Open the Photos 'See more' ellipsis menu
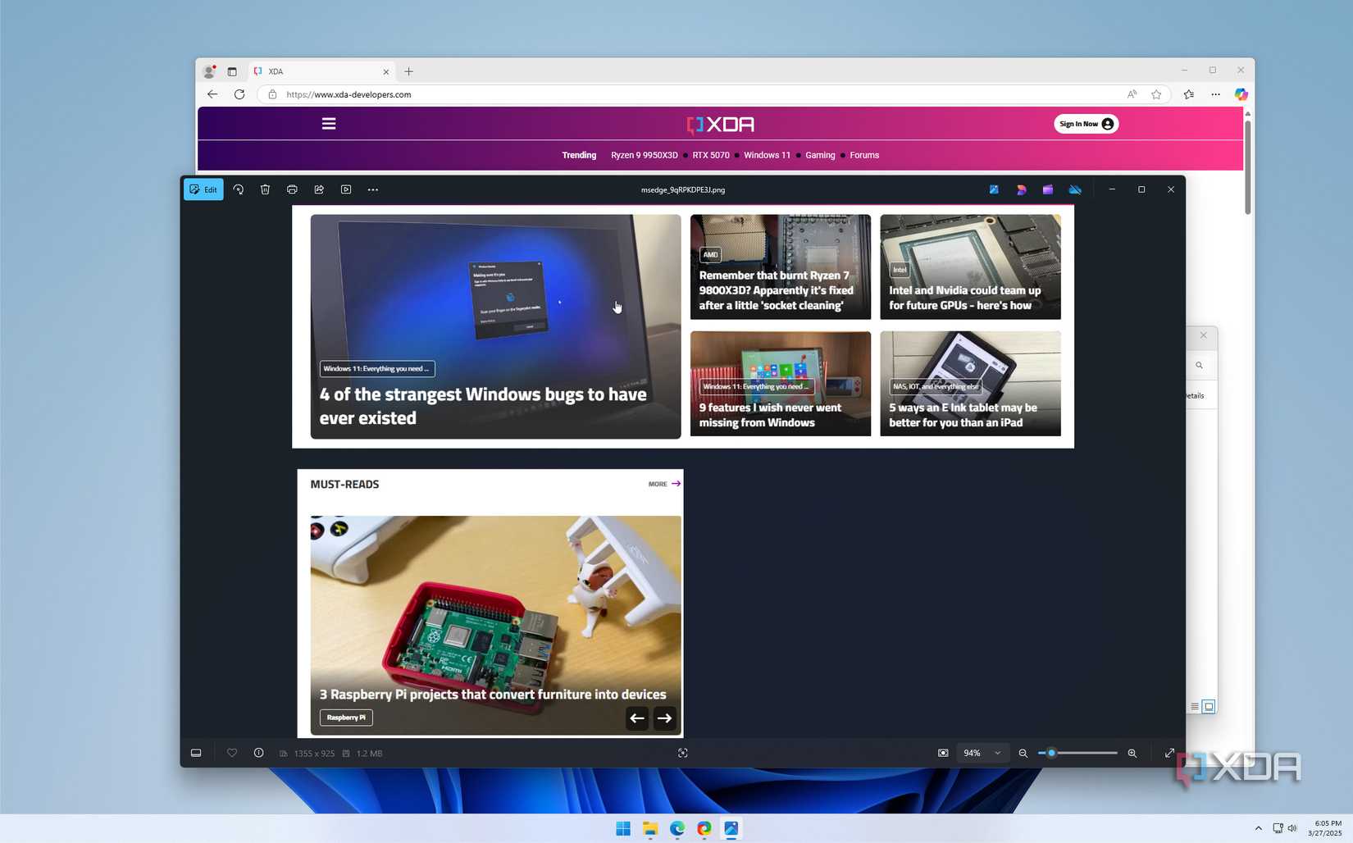The width and height of the screenshot is (1353, 843). [373, 189]
